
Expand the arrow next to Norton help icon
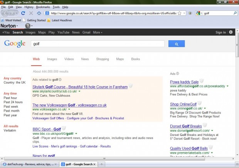32,26
